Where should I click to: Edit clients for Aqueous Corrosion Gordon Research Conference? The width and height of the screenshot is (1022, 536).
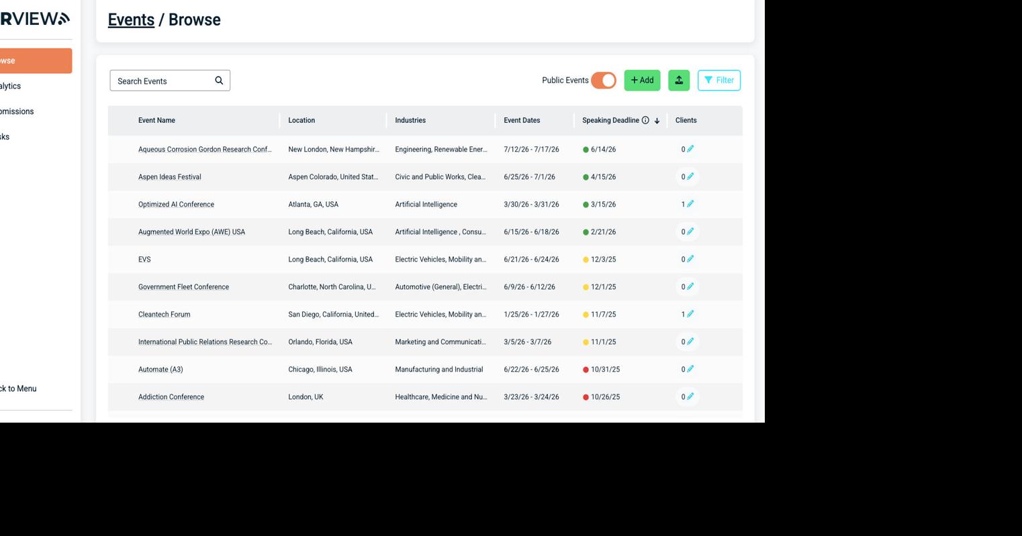tap(690, 149)
